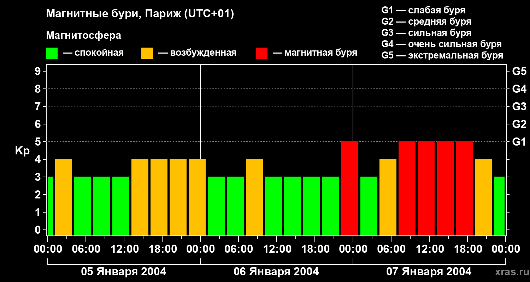Click the '0' value on the Kp axis
The width and height of the screenshot is (530, 282).
[38, 230]
